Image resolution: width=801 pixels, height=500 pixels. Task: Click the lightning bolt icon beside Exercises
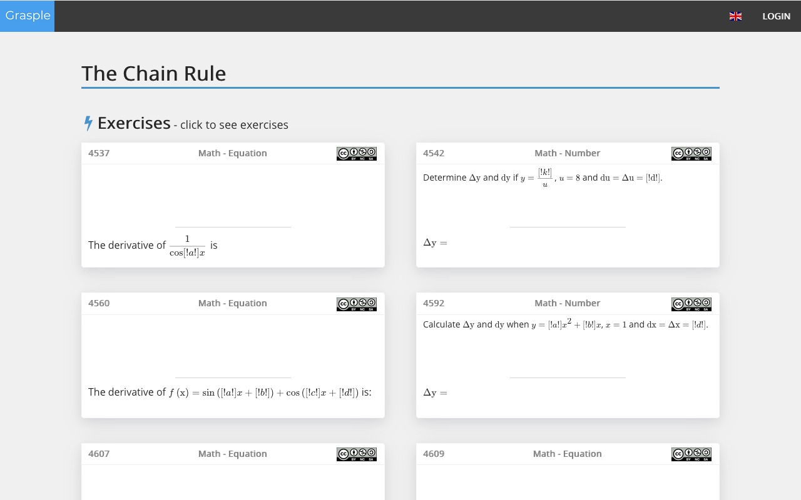(88, 124)
